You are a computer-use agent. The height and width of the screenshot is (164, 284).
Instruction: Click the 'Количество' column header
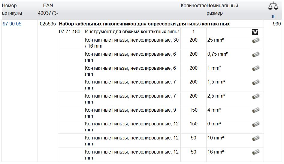click(x=194, y=6)
